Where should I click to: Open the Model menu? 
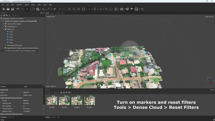click(27, 5)
